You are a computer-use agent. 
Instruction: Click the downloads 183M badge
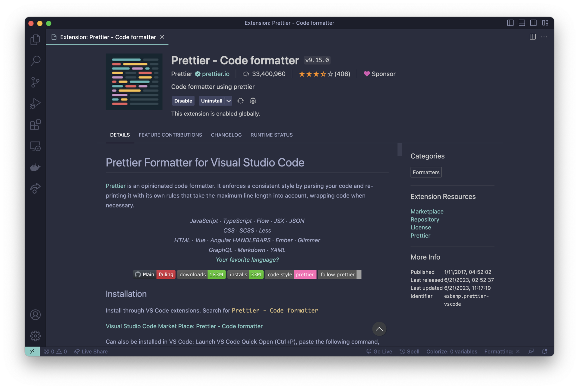(201, 275)
